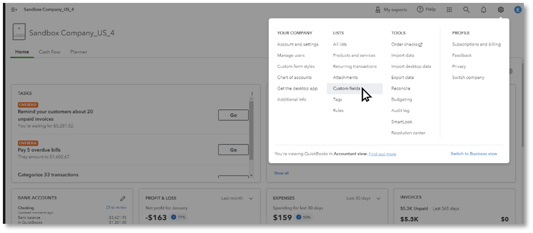Toggle the left navigation hamburger menu

tap(14, 10)
